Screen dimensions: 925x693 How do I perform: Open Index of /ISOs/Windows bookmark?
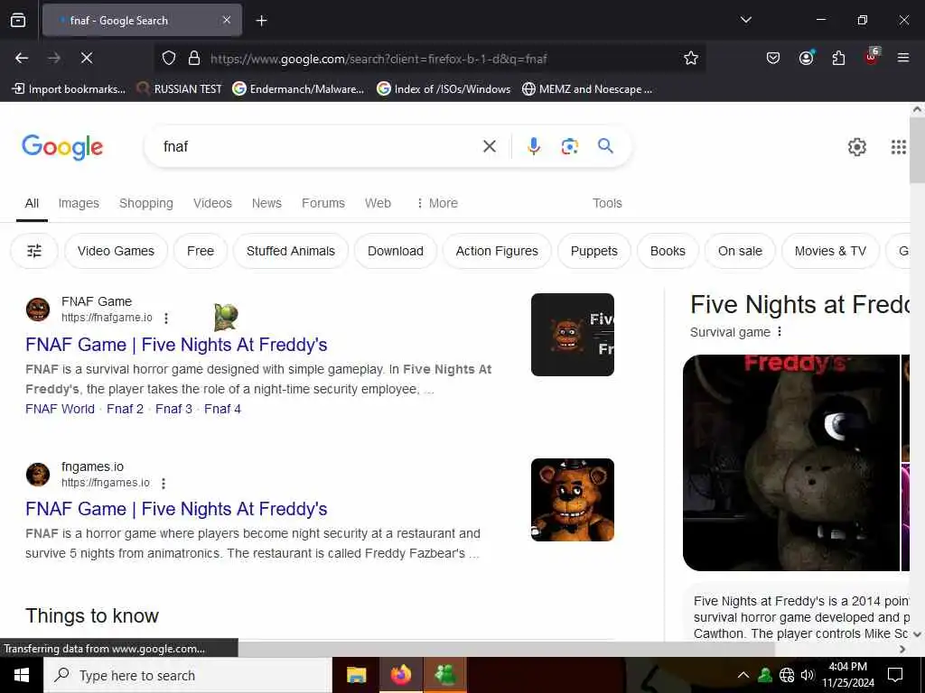[444, 89]
